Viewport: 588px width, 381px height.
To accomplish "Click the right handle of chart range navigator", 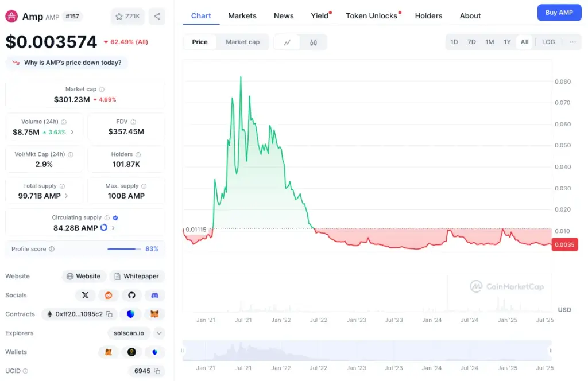I will coord(551,351).
